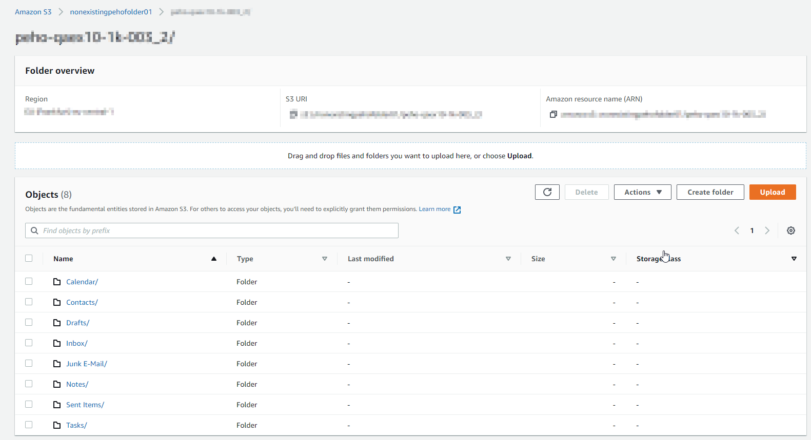Click the Learn more external link icon
The image size is (811, 440).
tap(457, 209)
